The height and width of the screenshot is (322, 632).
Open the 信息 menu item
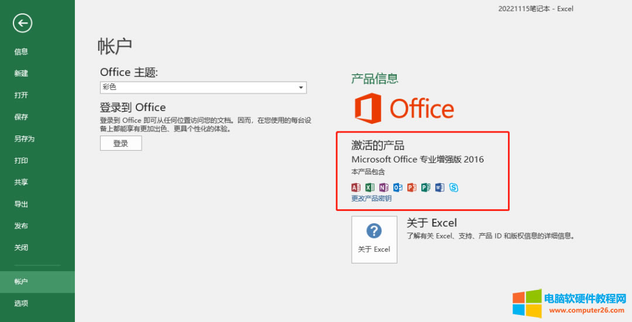[x=21, y=51]
